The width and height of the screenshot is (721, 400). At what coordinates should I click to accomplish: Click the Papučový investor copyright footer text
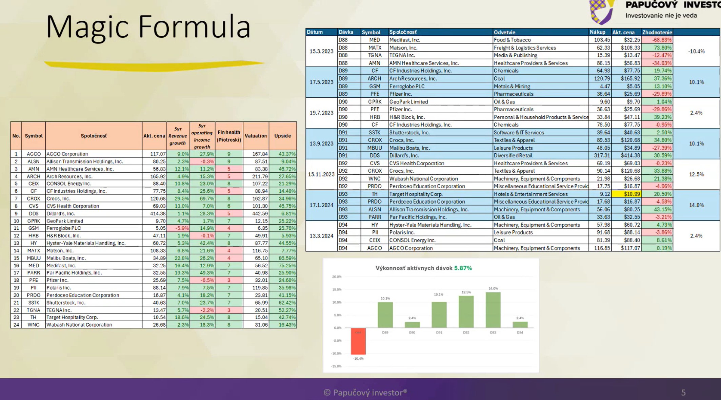[365, 393]
